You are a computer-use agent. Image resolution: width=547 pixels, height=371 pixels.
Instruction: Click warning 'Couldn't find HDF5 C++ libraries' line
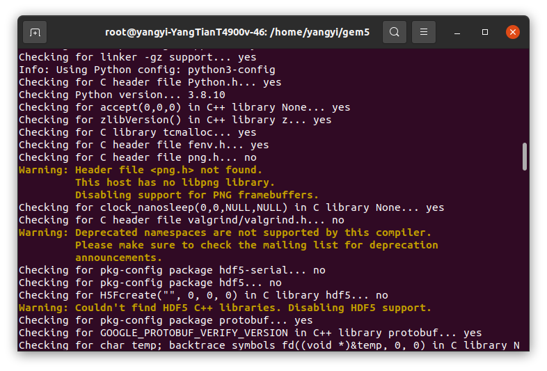click(225, 308)
